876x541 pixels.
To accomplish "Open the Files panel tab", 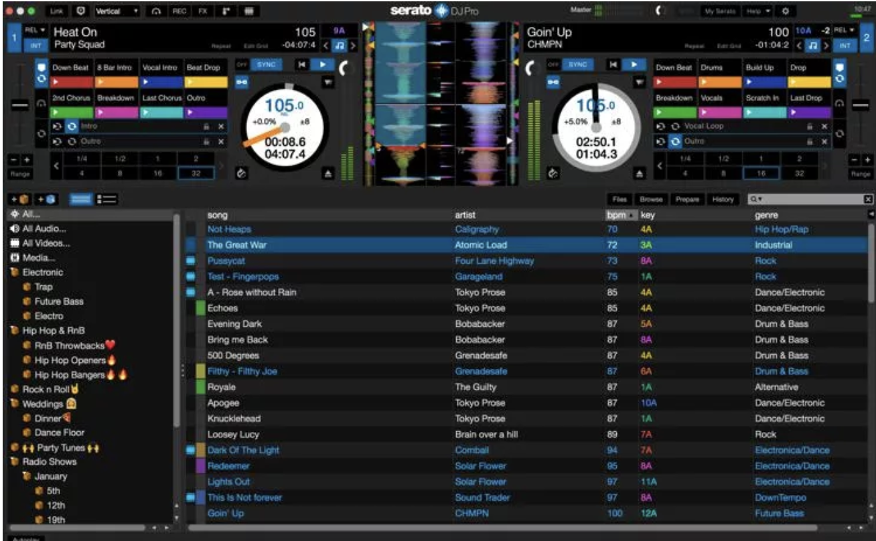I will coord(619,200).
